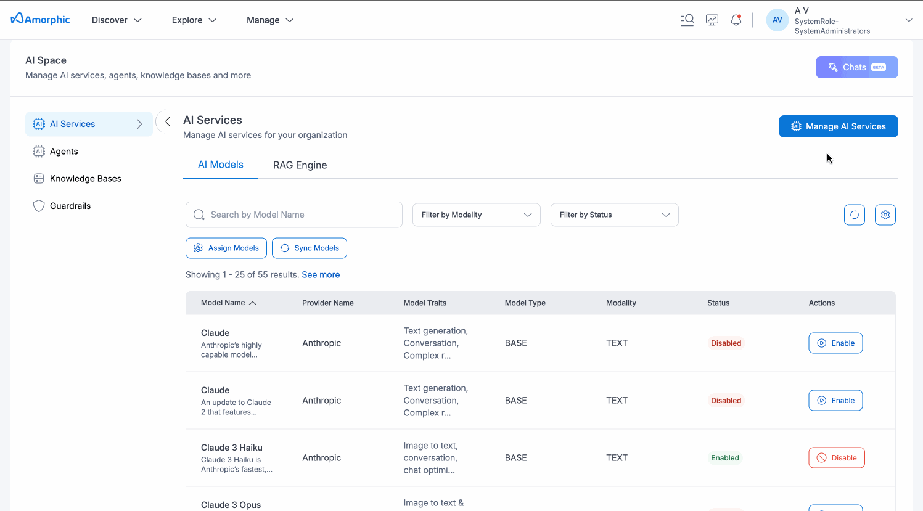Click the Search by Model Name field
The image size is (923, 511).
[x=294, y=215]
